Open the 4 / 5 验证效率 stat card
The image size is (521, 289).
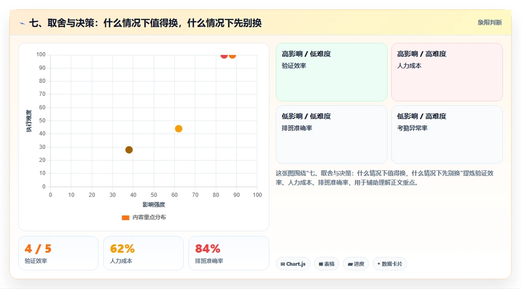coord(59,253)
